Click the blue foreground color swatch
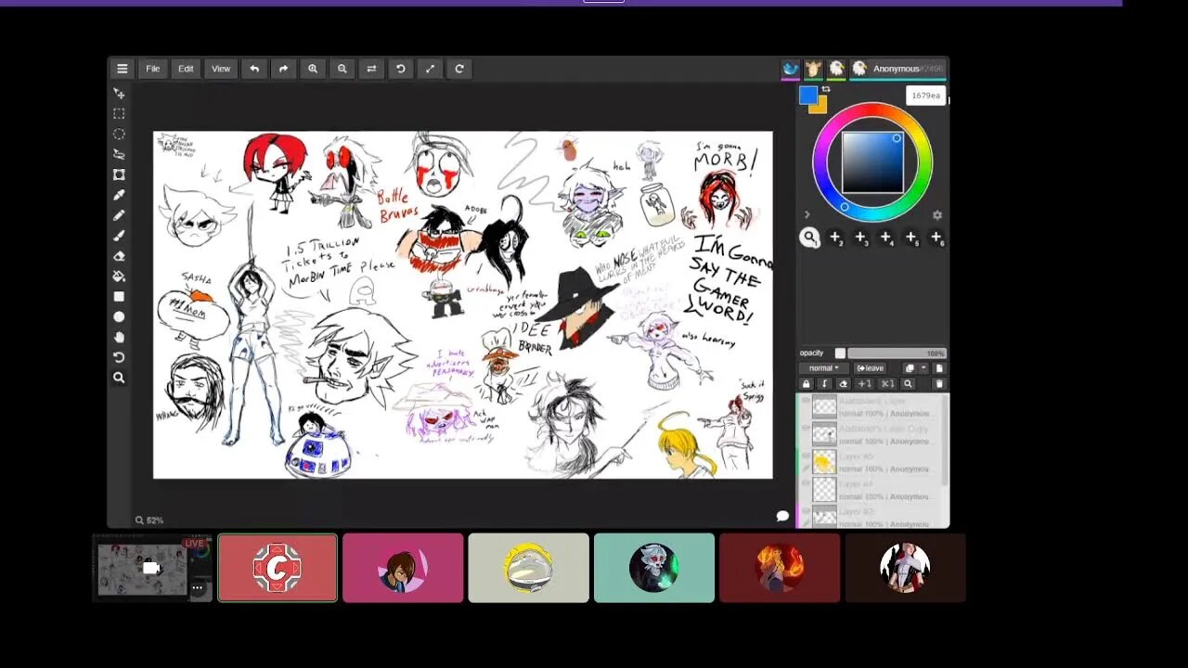The image size is (1188, 668). pos(808,95)
